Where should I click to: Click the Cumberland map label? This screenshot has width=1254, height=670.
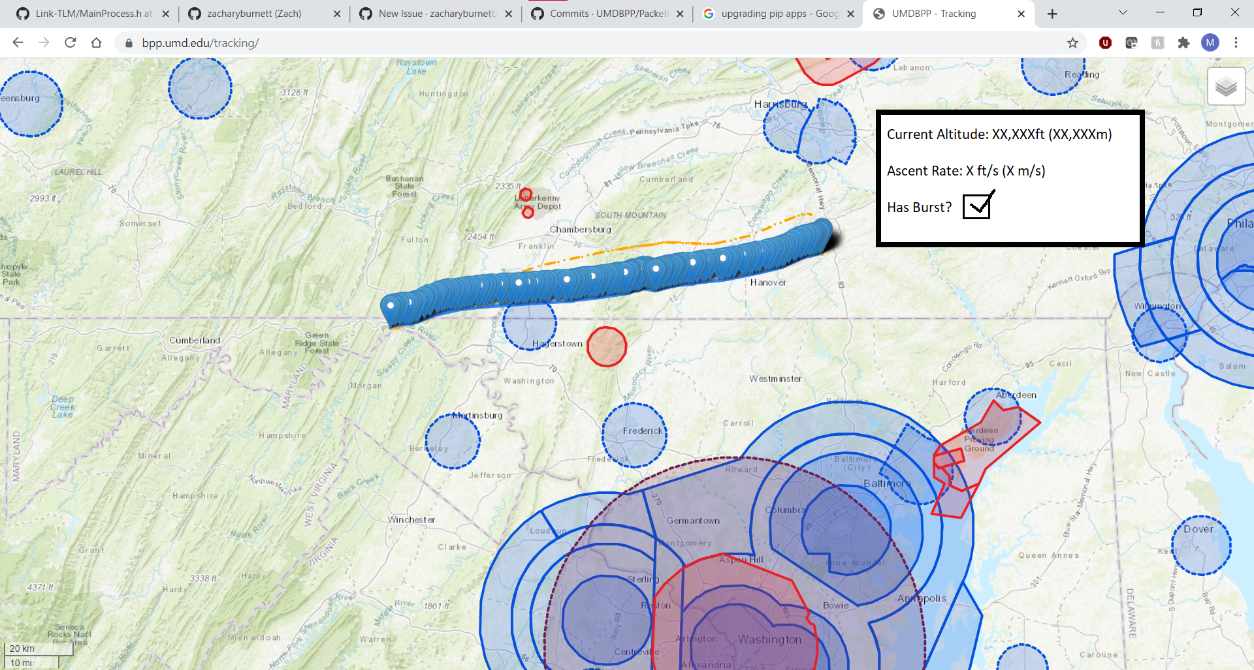(x=195, y=341)
